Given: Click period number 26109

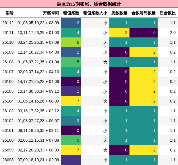Looking at the screenshot, I should (8, 52).
